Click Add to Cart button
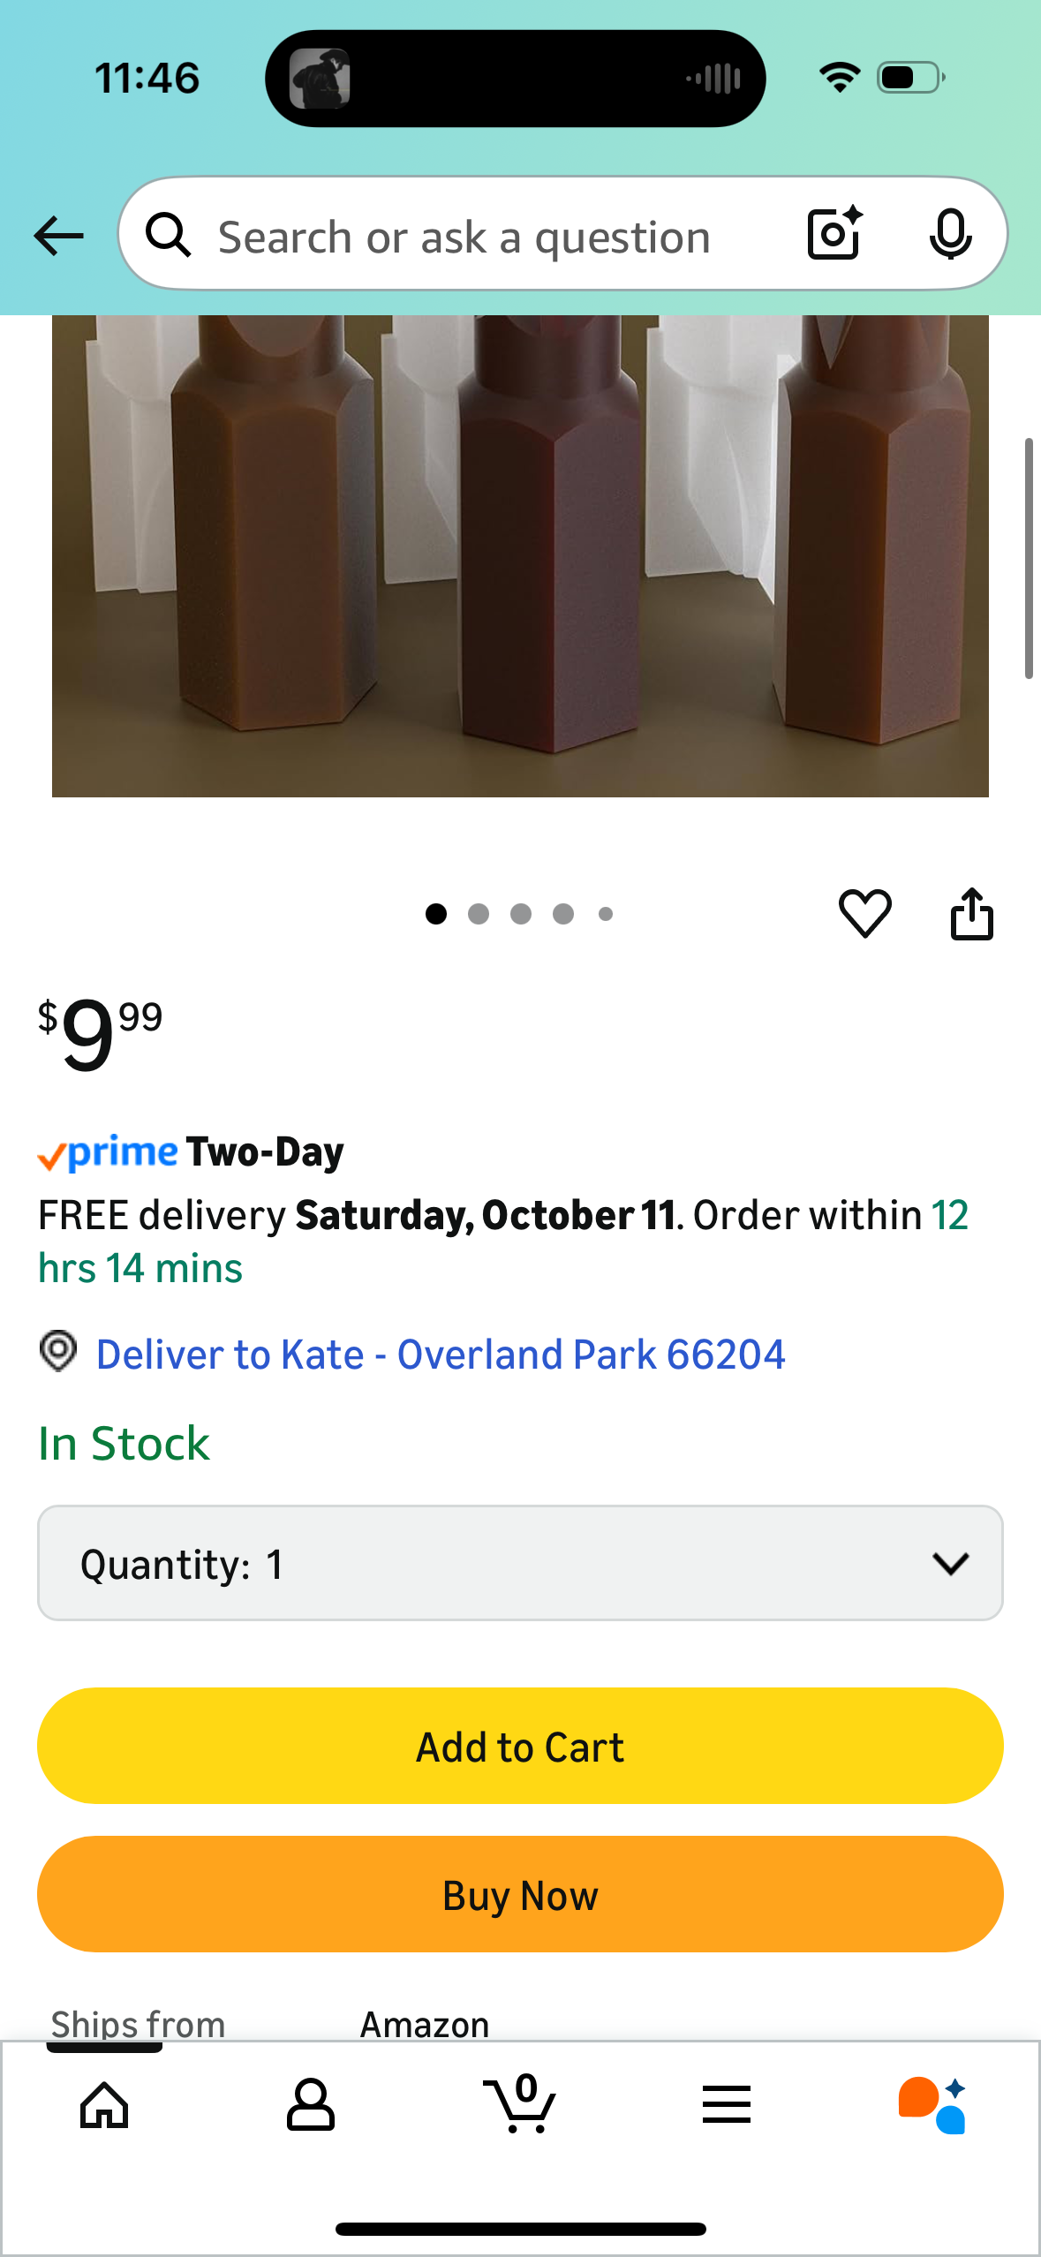The image size is (1041, 2257). (x=520, y=1746)
